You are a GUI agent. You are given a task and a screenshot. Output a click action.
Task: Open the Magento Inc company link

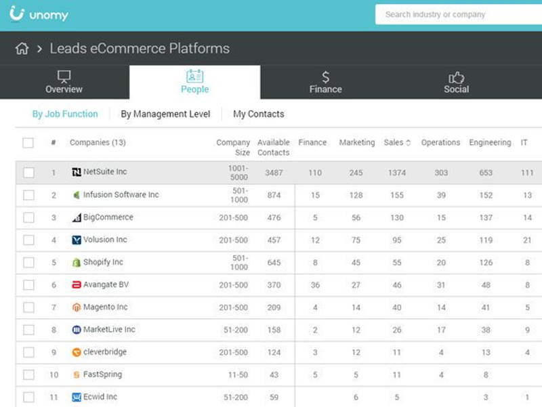pyautogui.click(x=106, y=307)
